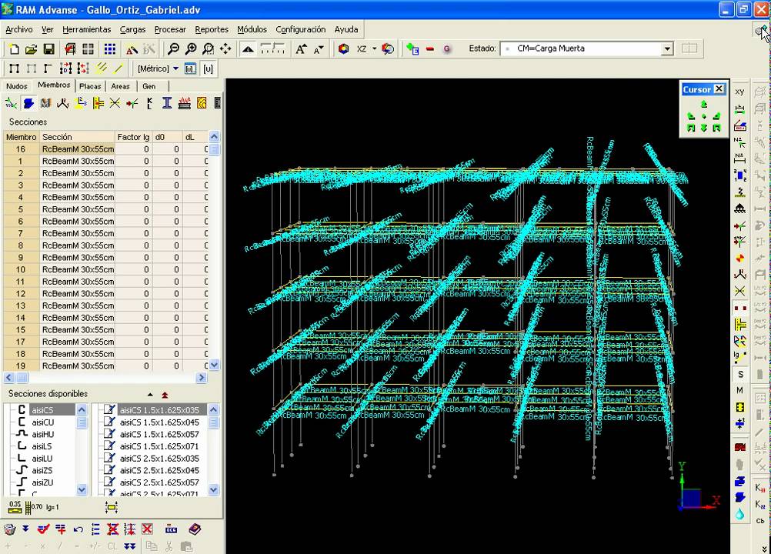Screen dimensions: 771x554
Task: Click the Factor Ig column header
Action: coord(134,137)
